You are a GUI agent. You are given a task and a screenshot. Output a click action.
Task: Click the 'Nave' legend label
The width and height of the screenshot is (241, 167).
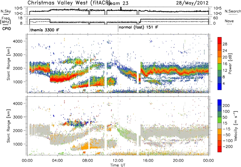tap(229, 21)
